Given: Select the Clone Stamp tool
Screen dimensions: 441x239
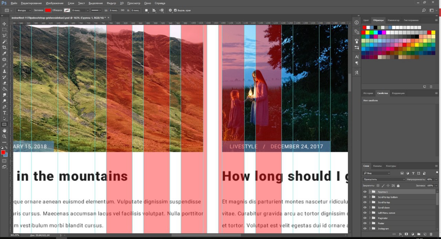Looking at the screenshot, I should click(4, 71).
